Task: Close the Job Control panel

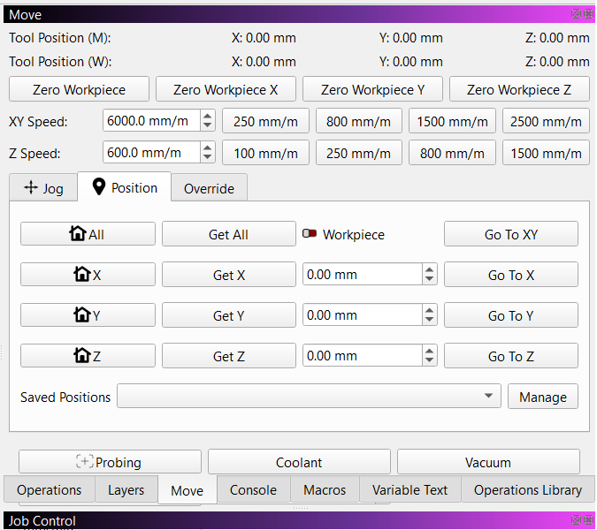Action: [x=588, y=520]
